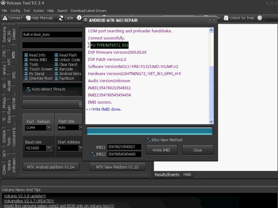Viewport: 278px width, 208px height.
Task: Select the Read Flash option
Action: (x=66, y=55)
